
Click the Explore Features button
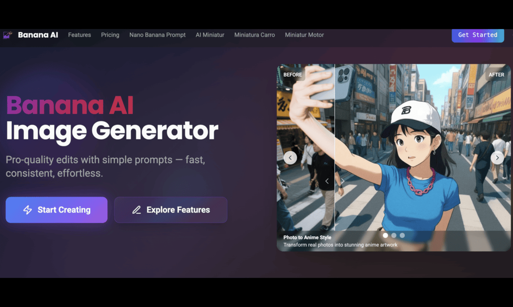pyautogui.click(x=171, y=210)
